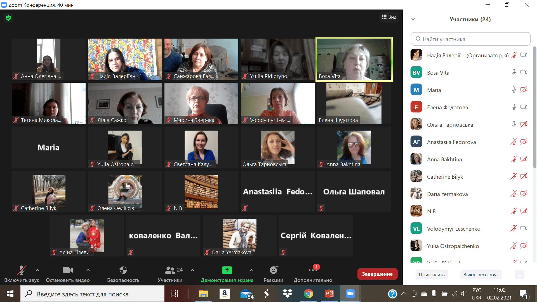
Task: Click the Пригласить invite button
Action: point(432,275)
